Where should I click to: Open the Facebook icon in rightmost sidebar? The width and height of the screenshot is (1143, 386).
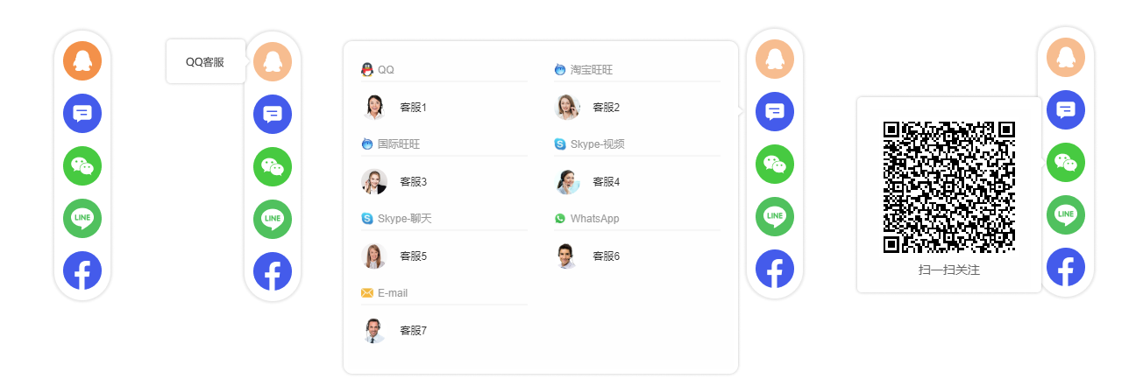pyautogui.click(x=1066, y=267)
